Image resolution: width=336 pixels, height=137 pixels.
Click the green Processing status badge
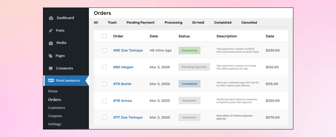[189, 50]
